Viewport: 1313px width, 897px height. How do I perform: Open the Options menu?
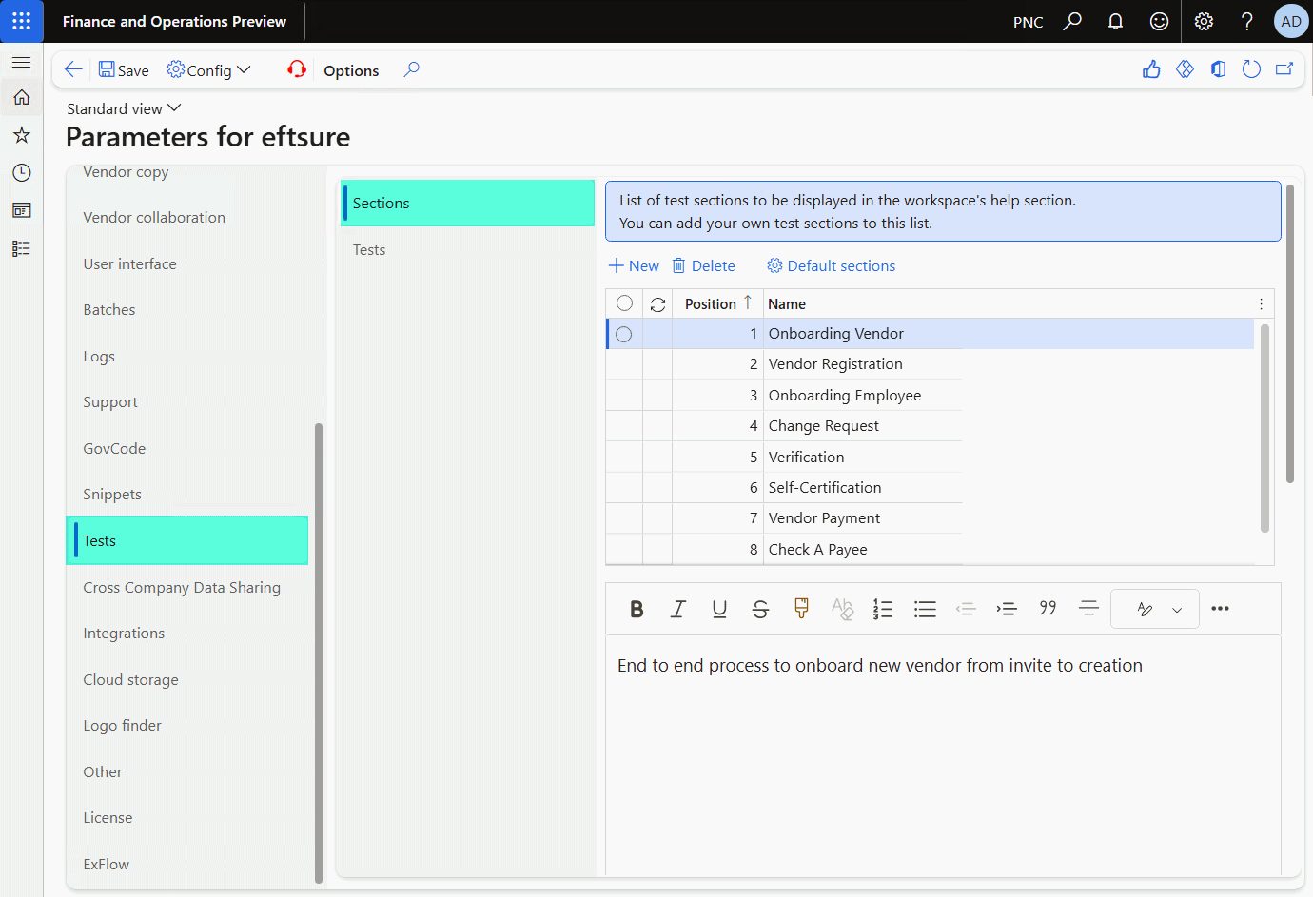point(351,70)
